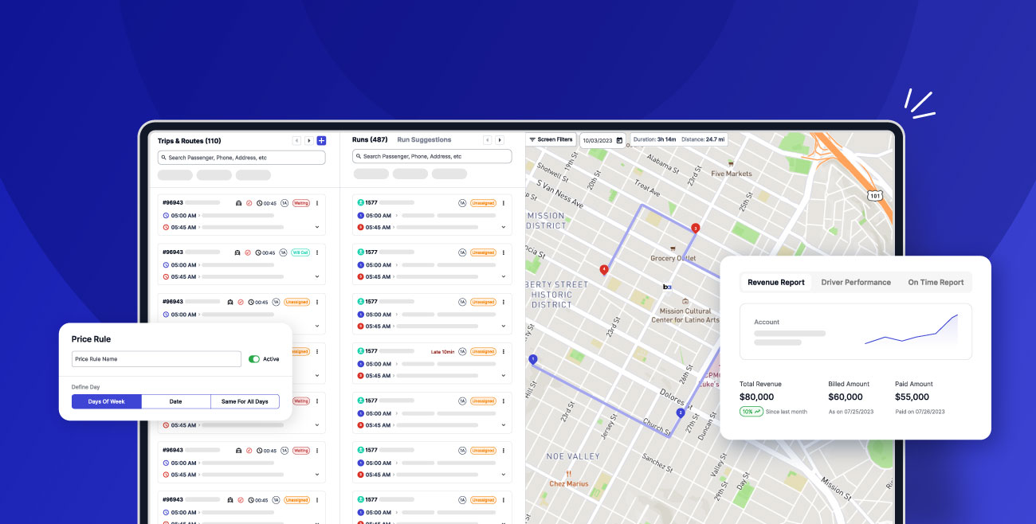Image resolution: width=1036 pixels, height=524 pixels.
Task: Click the 'Trips & Routes (110)' heading
Action: [x=189, y=141]
